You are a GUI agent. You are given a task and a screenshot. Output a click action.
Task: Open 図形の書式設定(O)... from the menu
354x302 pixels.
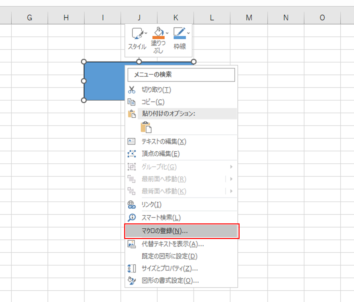[181, 281]
